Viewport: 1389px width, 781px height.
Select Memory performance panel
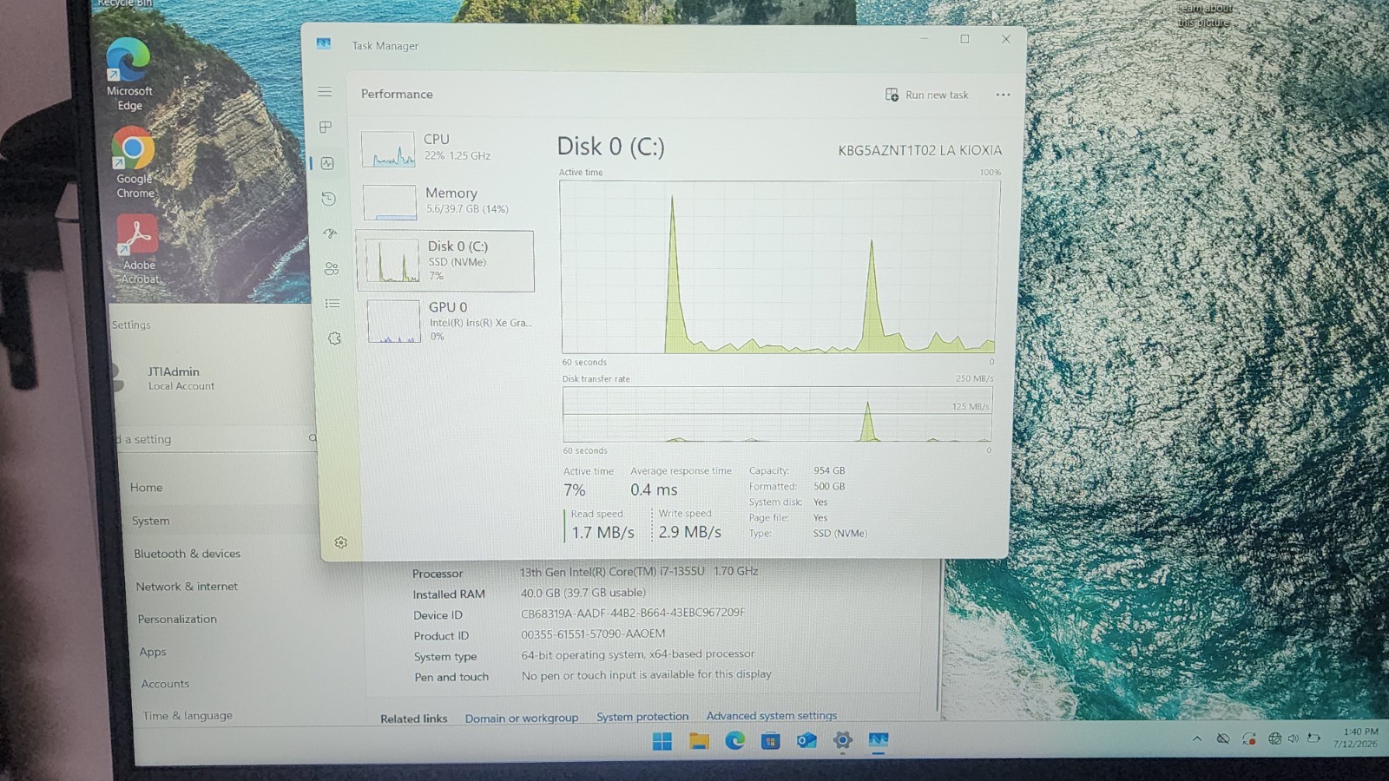(444, 201)
